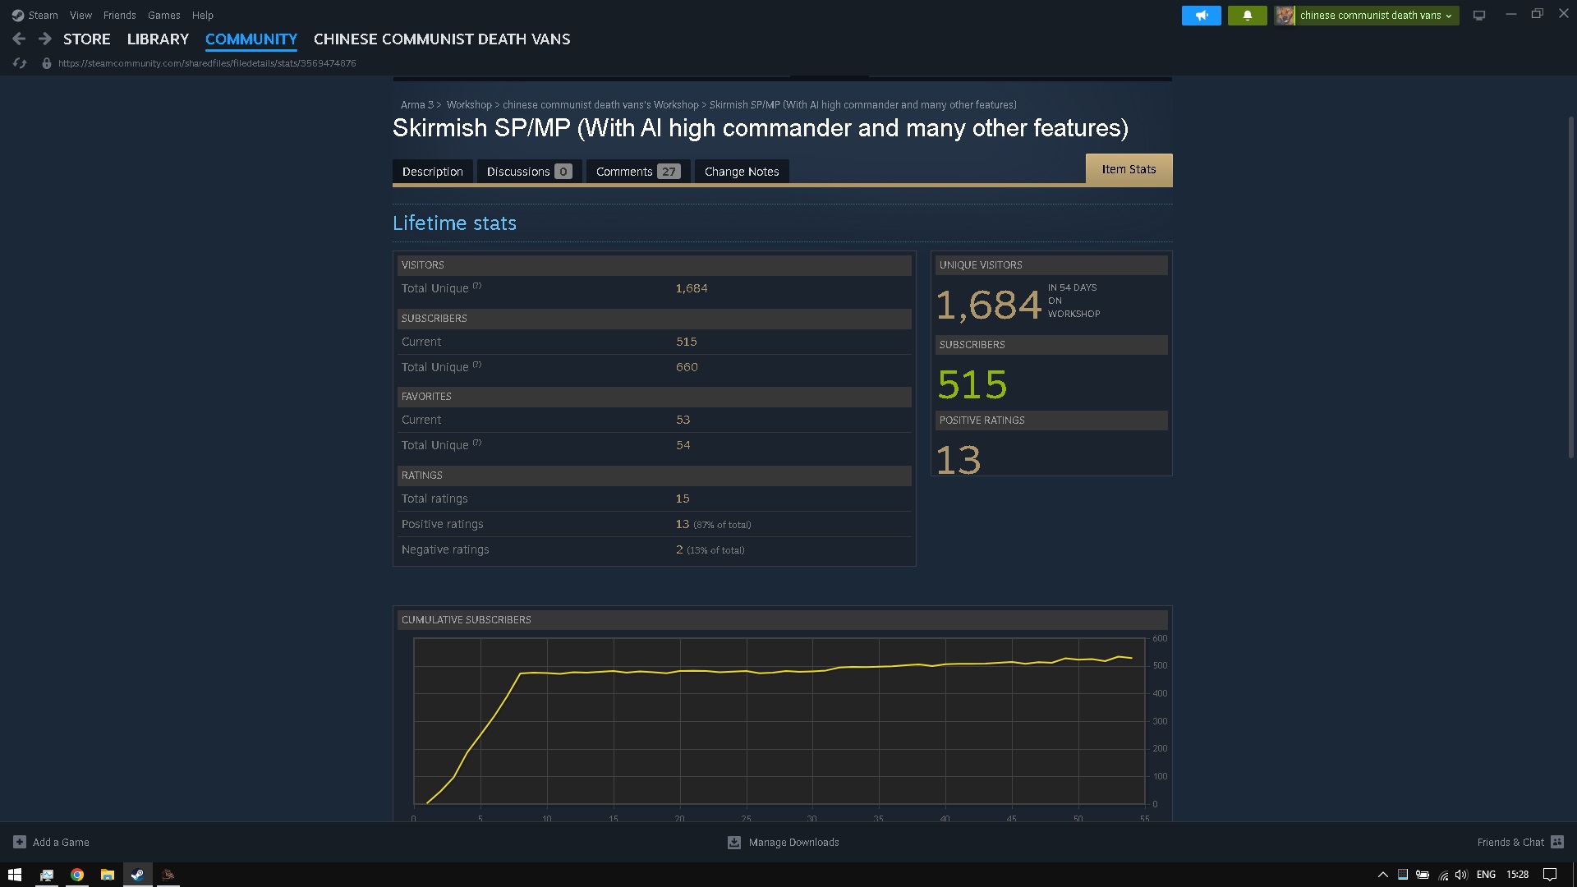Click the Big Picture mode icon

pos(1479,16)
